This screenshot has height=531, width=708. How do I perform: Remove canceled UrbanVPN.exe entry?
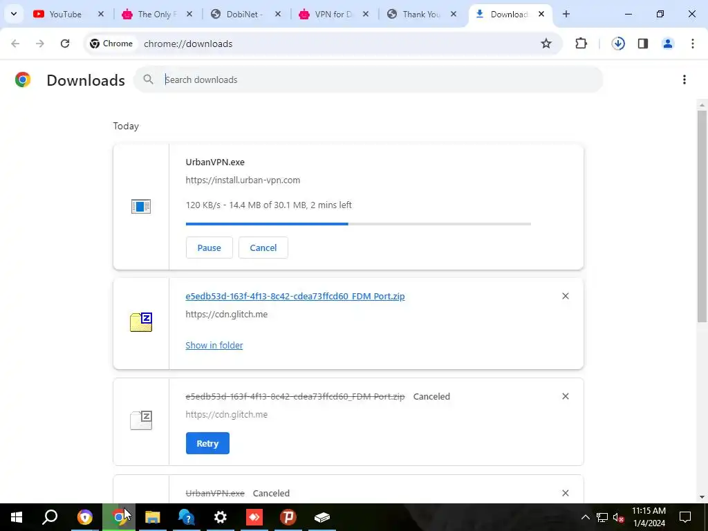[x=566, y=493]
